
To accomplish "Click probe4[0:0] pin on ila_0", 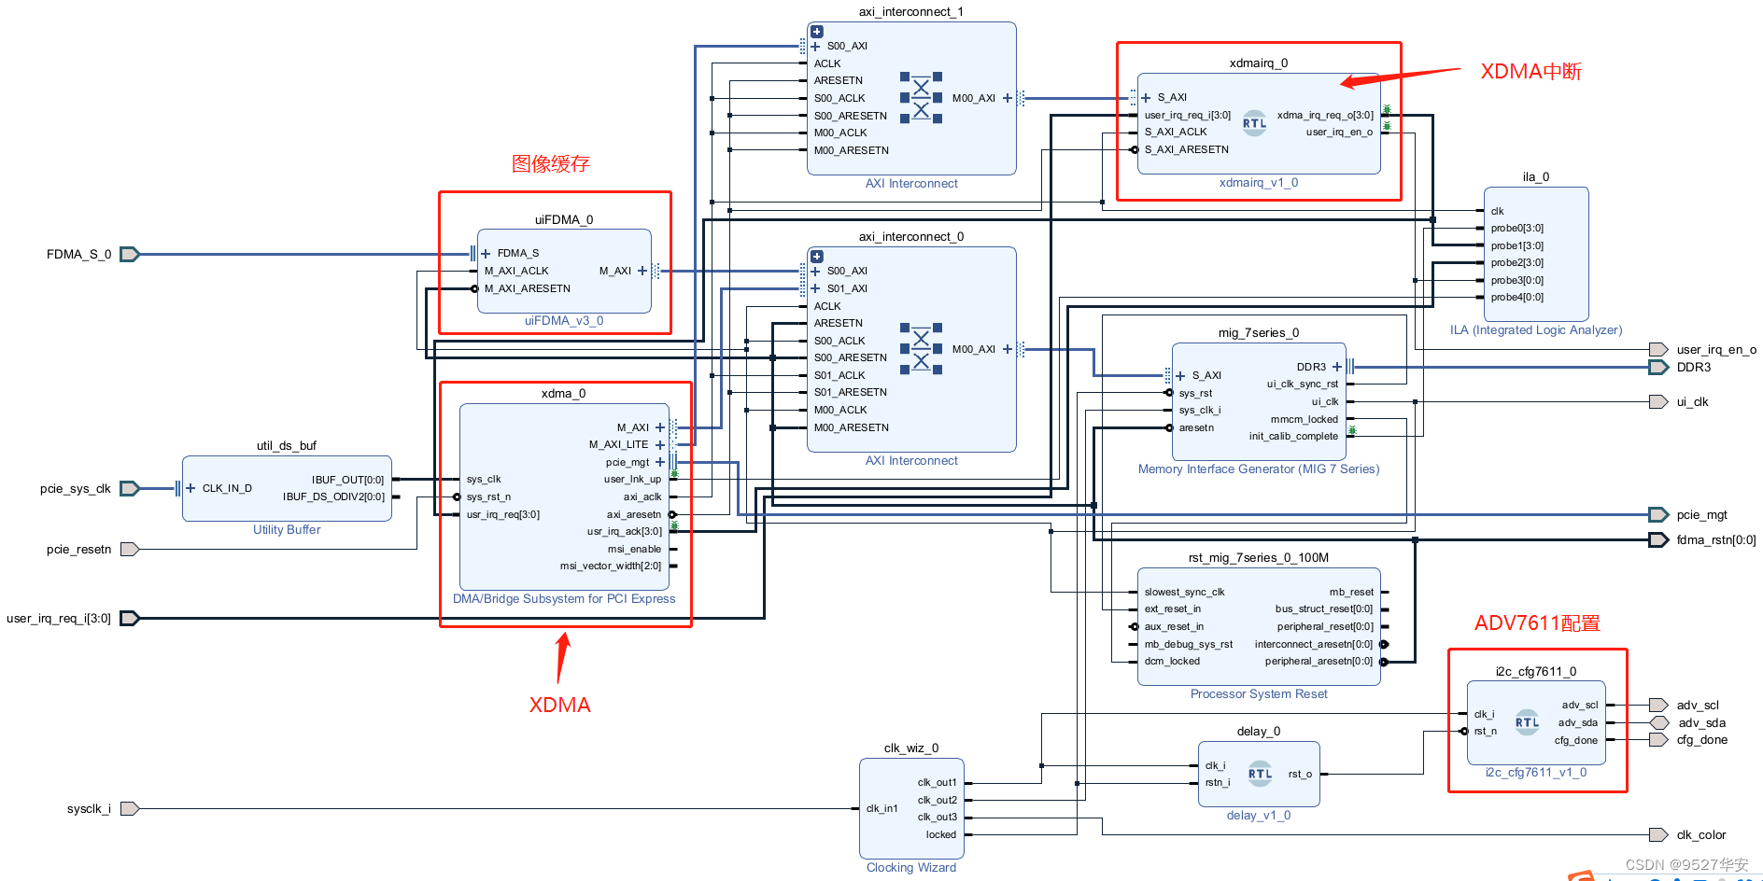I will click(1517, 298).
